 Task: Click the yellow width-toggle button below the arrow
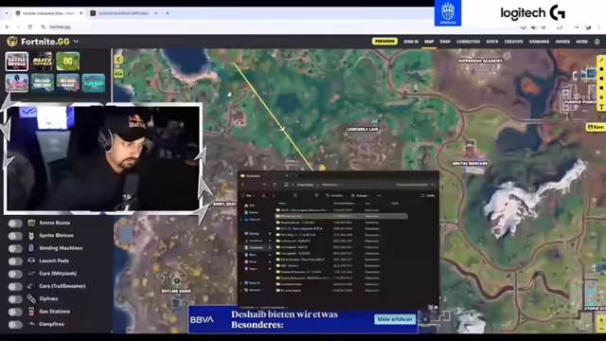point(118,74)
